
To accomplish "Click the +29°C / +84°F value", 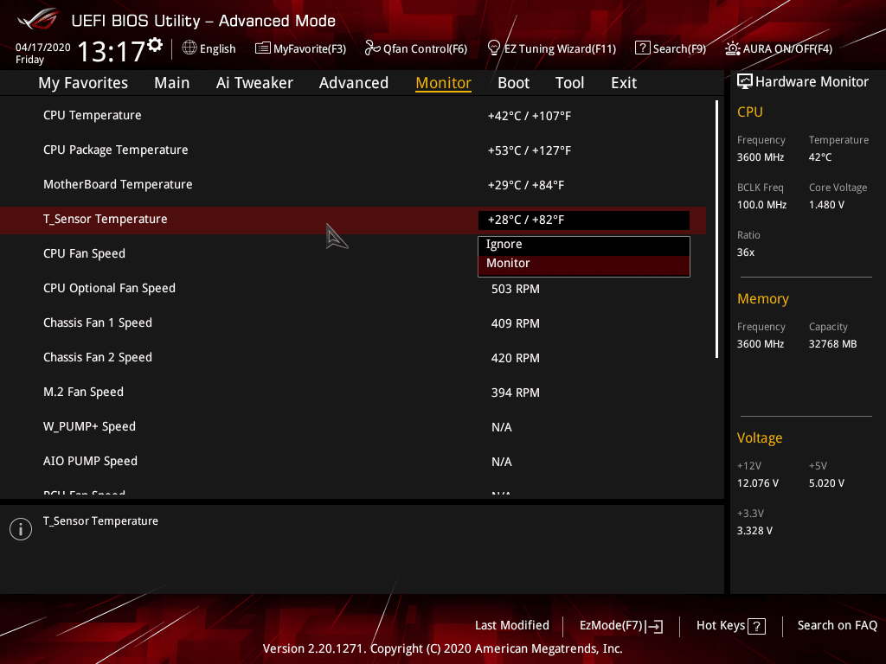I will (x=526, y=185).
